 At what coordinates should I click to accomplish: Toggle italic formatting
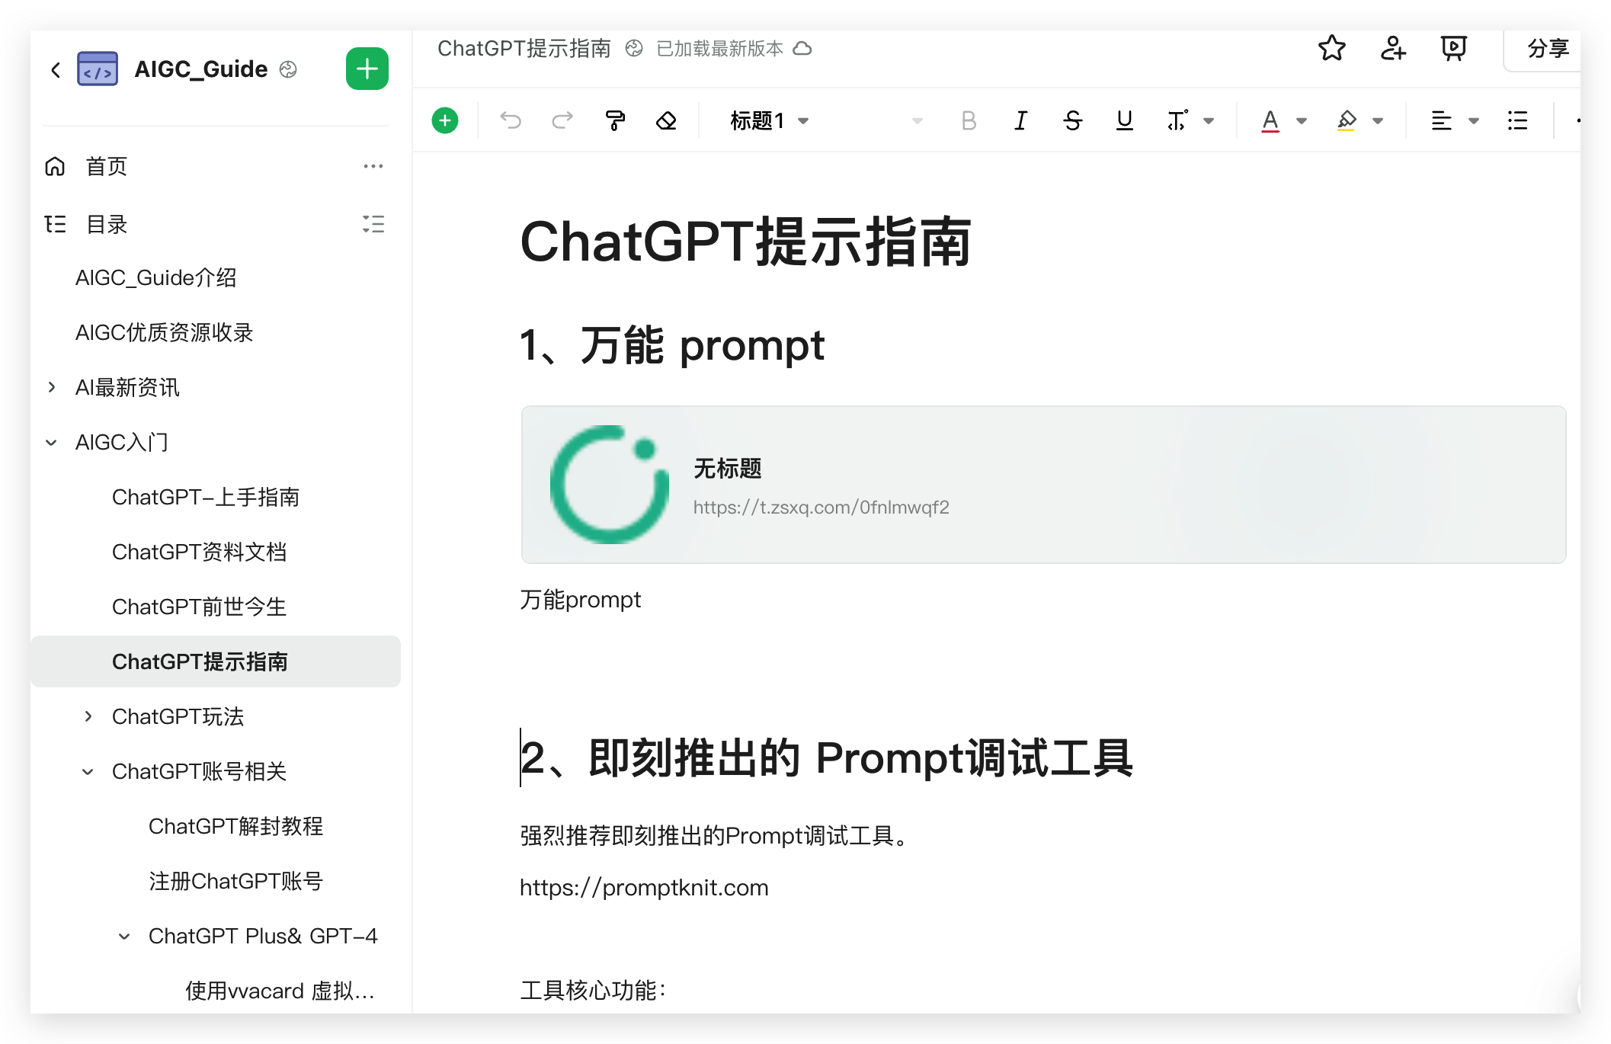pyautogui.click(x=1020, y=120)
